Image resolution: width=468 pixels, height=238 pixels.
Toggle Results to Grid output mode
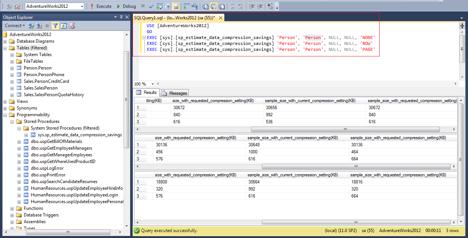click(213, 6)
